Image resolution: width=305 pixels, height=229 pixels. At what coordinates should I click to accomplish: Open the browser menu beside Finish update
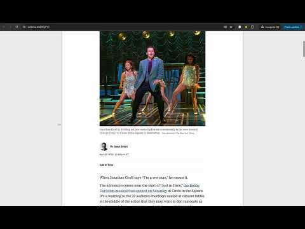point(302,27)
